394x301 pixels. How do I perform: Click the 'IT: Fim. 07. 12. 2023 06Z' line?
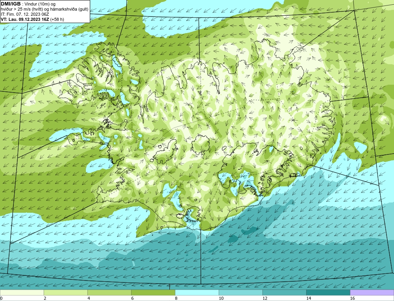click(25, 14)
